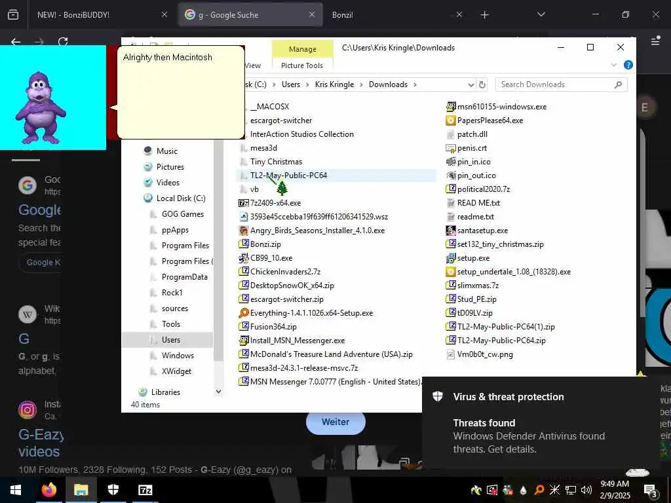Select the __MACOSX folder
The height and width of the screenshot is (503, 671).
pyautogui.click(x=269, y=107)
